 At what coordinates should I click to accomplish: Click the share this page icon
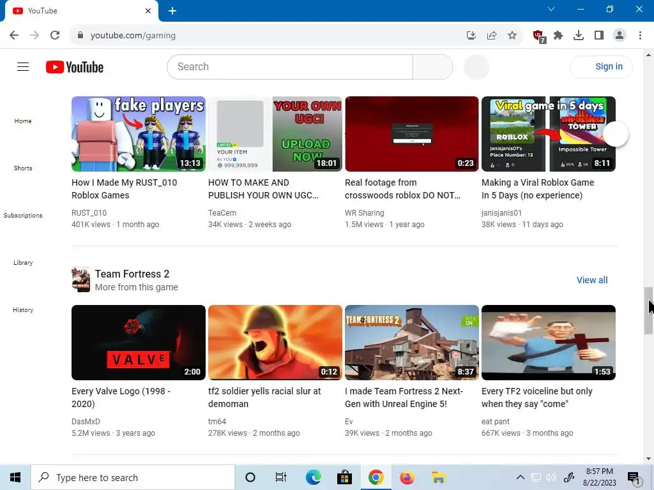492,36
